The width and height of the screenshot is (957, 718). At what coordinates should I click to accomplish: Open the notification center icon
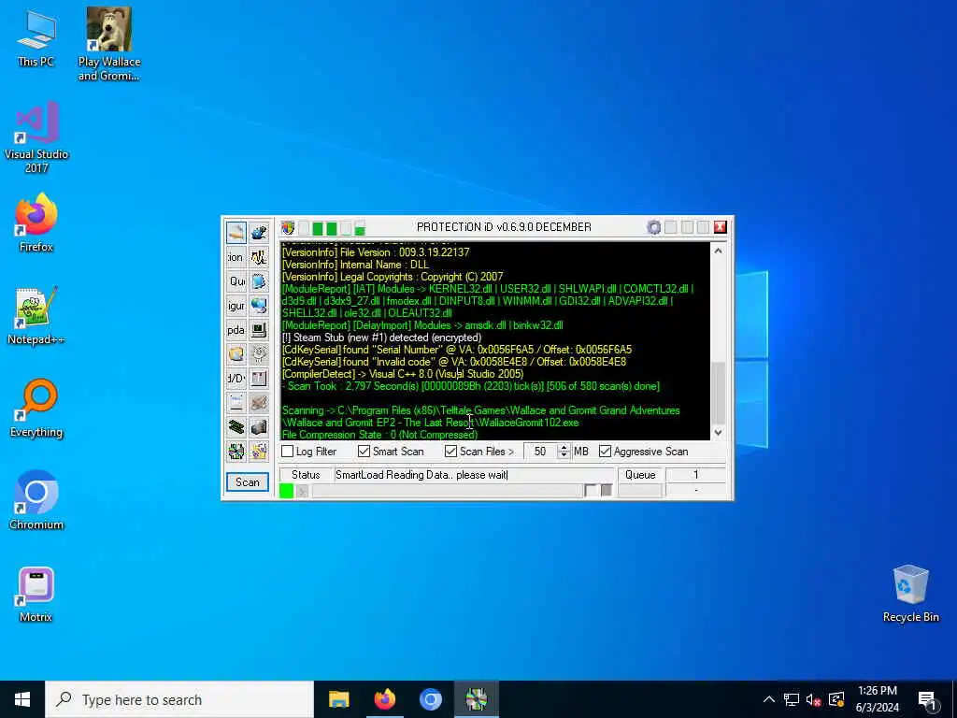[x=927, y=699]
